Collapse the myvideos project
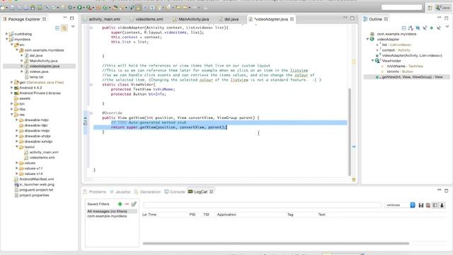 pyautogui.click(x=6, y=40)
